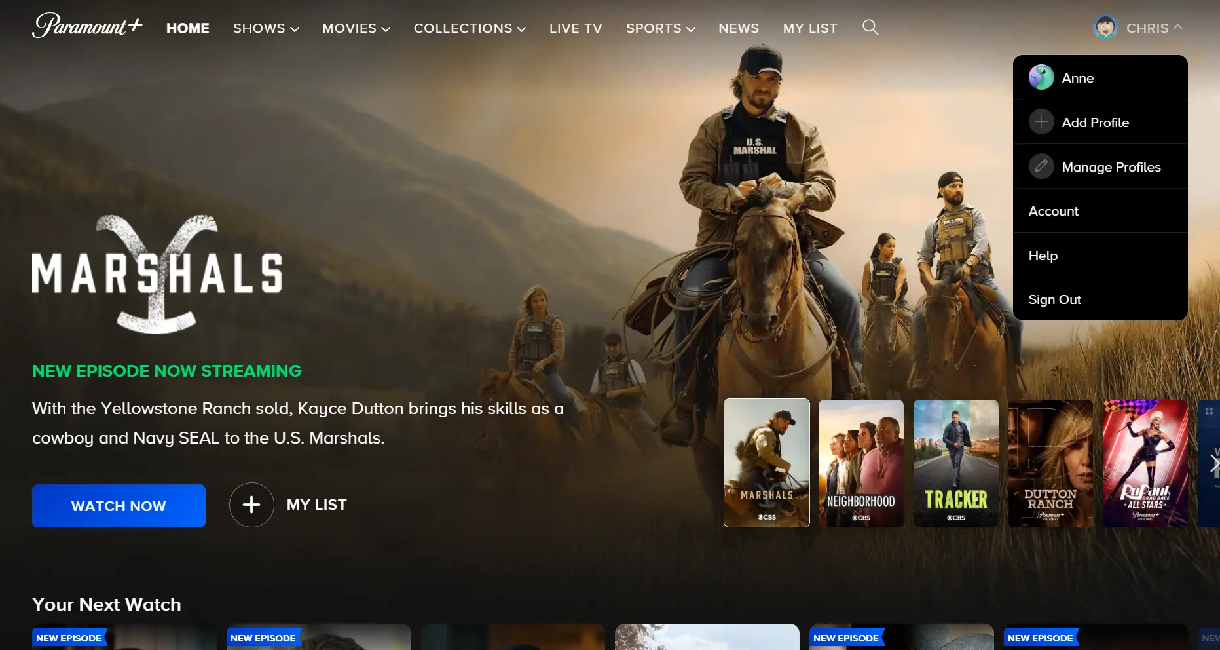Click Chris's profile avatar

[x=1105, y=28]
